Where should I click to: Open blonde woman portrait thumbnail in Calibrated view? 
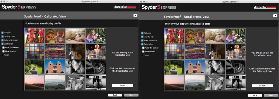(75, 36)
